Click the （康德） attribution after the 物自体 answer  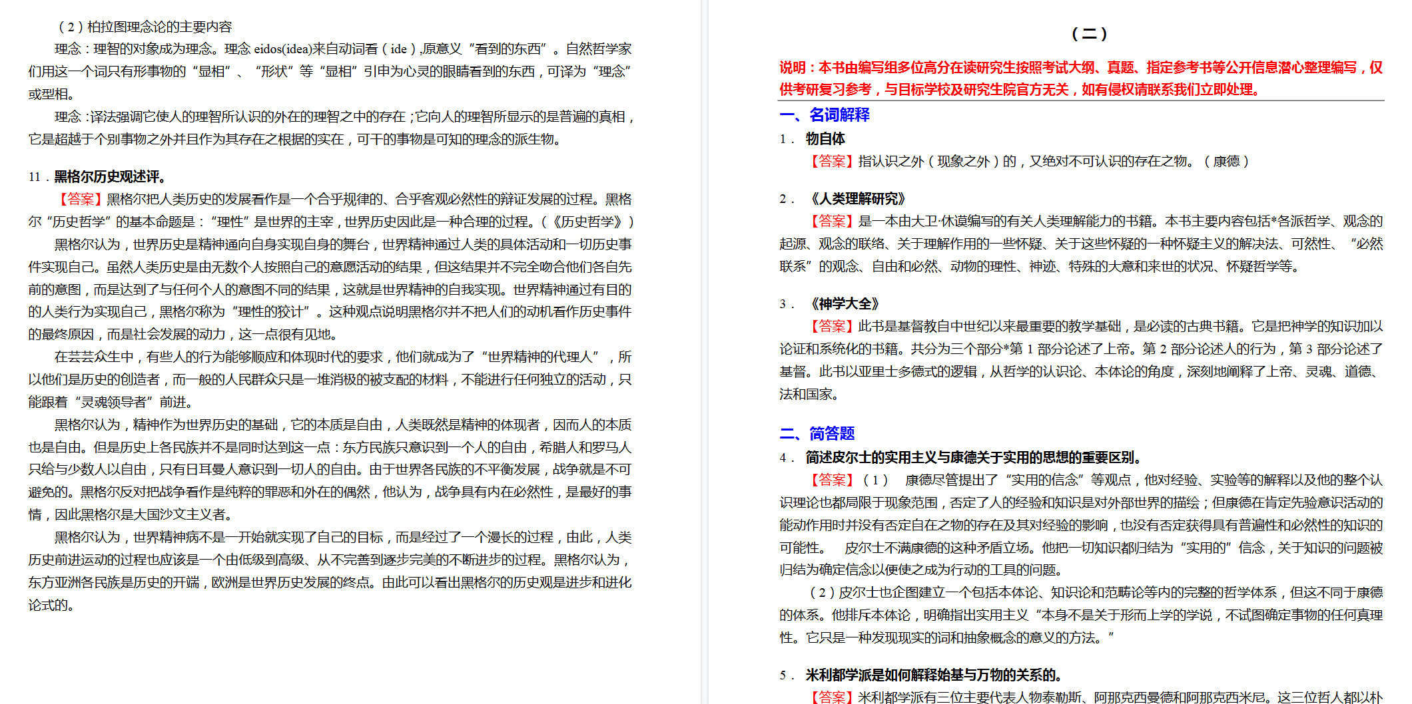pos(1226,162)
